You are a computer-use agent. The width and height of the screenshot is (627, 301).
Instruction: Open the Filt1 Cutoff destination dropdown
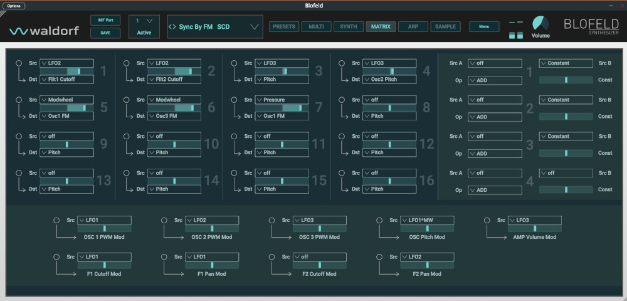(x=66, y=80)
